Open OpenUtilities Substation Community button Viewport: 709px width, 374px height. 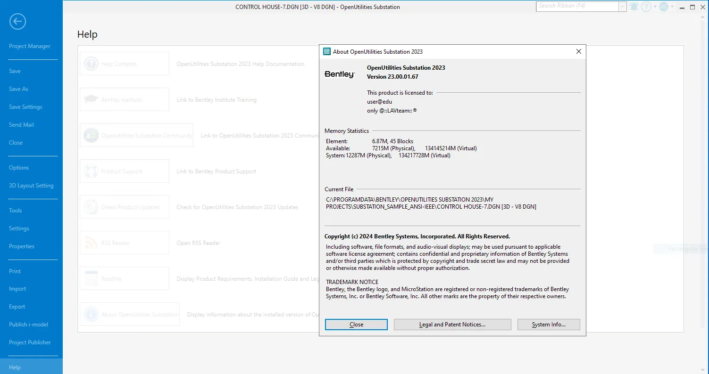[x=136, y=136]
